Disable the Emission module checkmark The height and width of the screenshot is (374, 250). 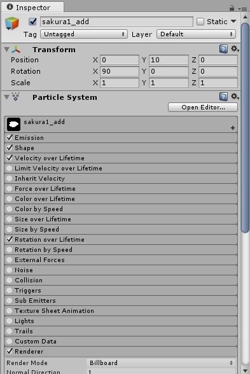click(10, 137)
